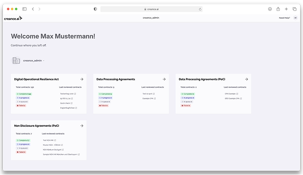Click the Safari share icon

pyautogui.click(x=278, y=9)
